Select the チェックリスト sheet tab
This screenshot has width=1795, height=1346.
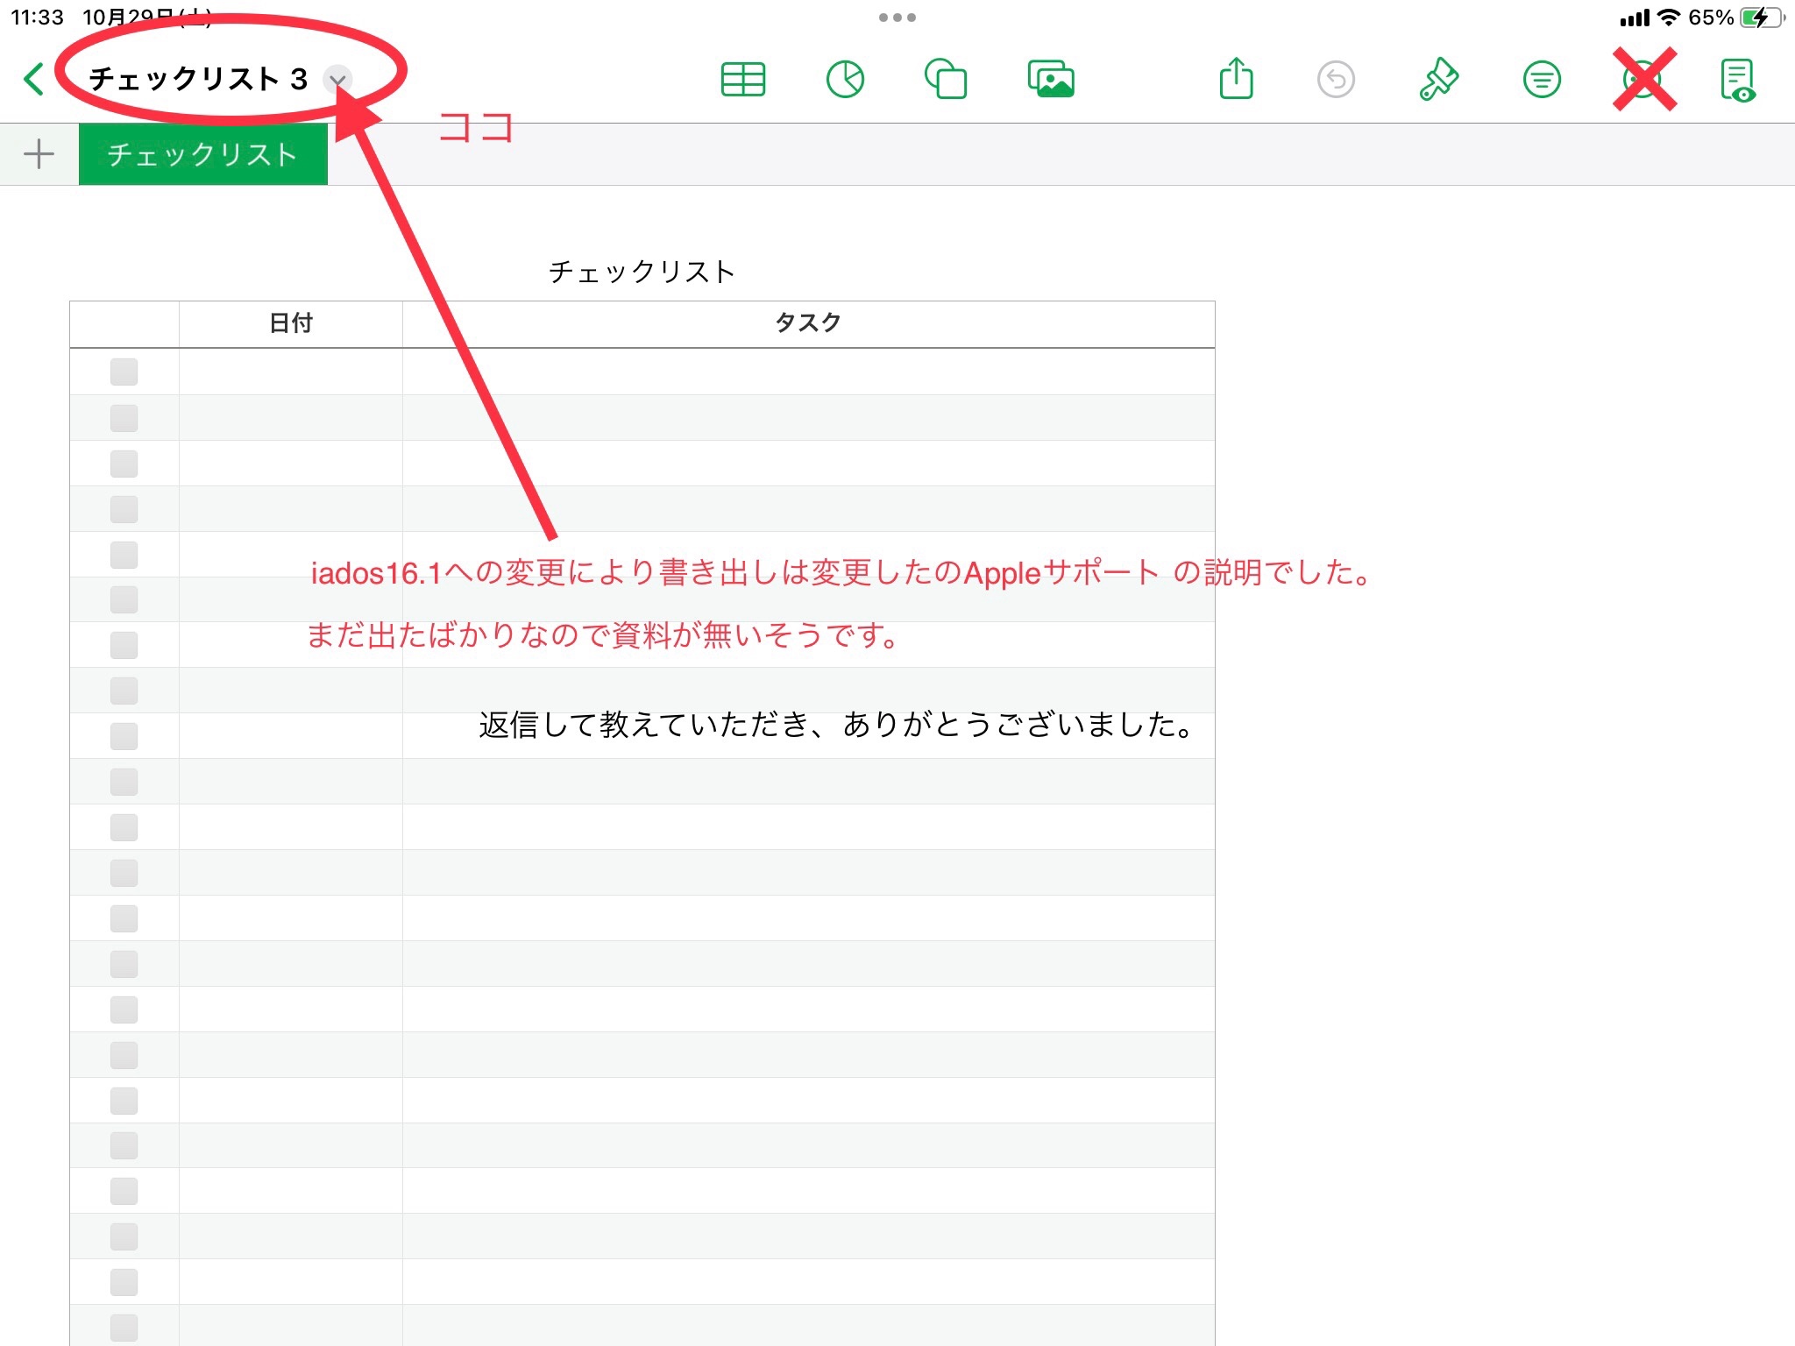point(202,154)
